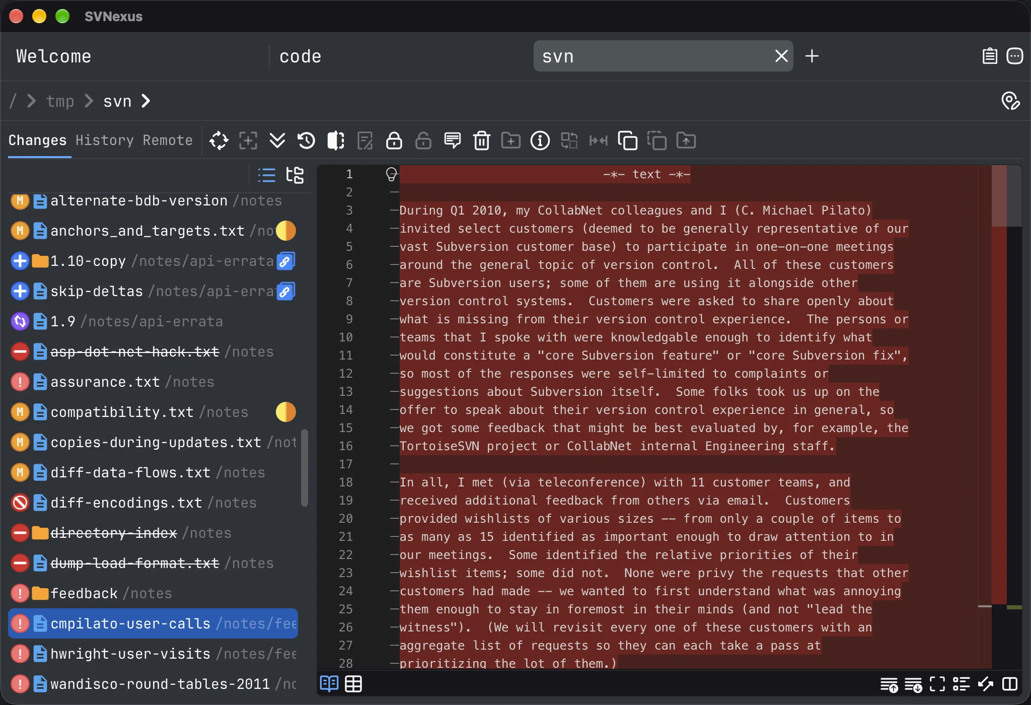Open the Changes tab
Image resolution: width=1031 pixels, height=705 pixels.
click(37, 140)
